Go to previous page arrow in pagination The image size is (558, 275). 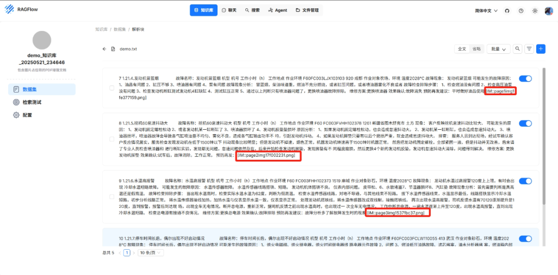tap(120, 253)
